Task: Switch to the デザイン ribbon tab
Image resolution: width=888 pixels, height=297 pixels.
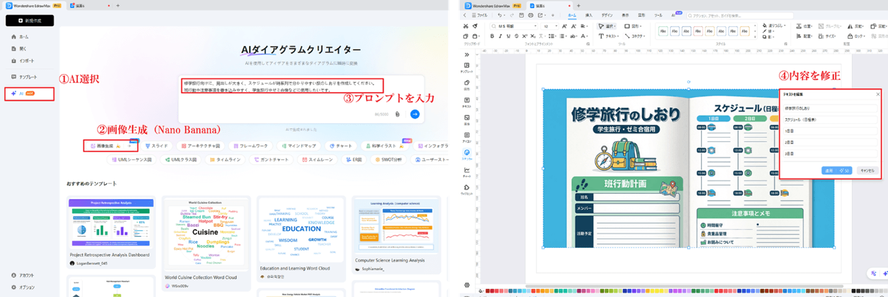Action: tap(607, 15)
